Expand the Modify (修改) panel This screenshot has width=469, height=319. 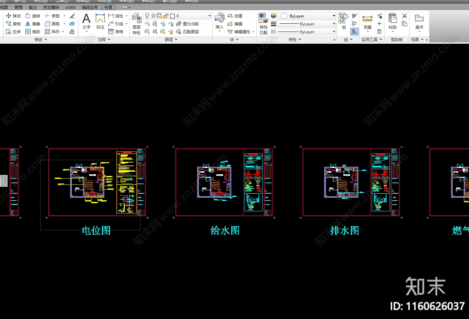[41, 39]
